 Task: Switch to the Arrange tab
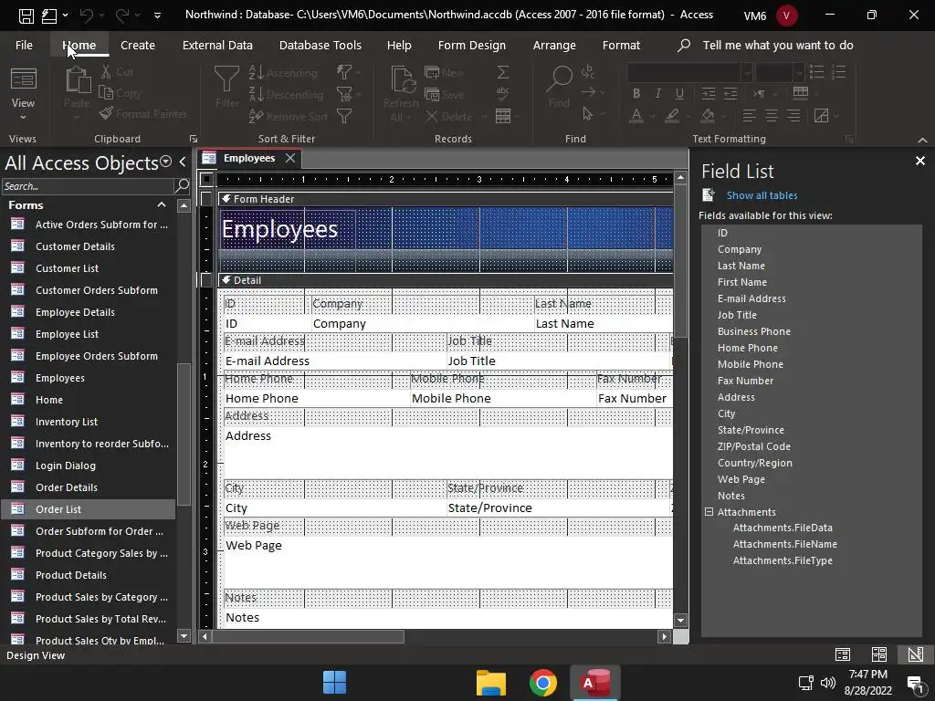(x=554, y=46)
